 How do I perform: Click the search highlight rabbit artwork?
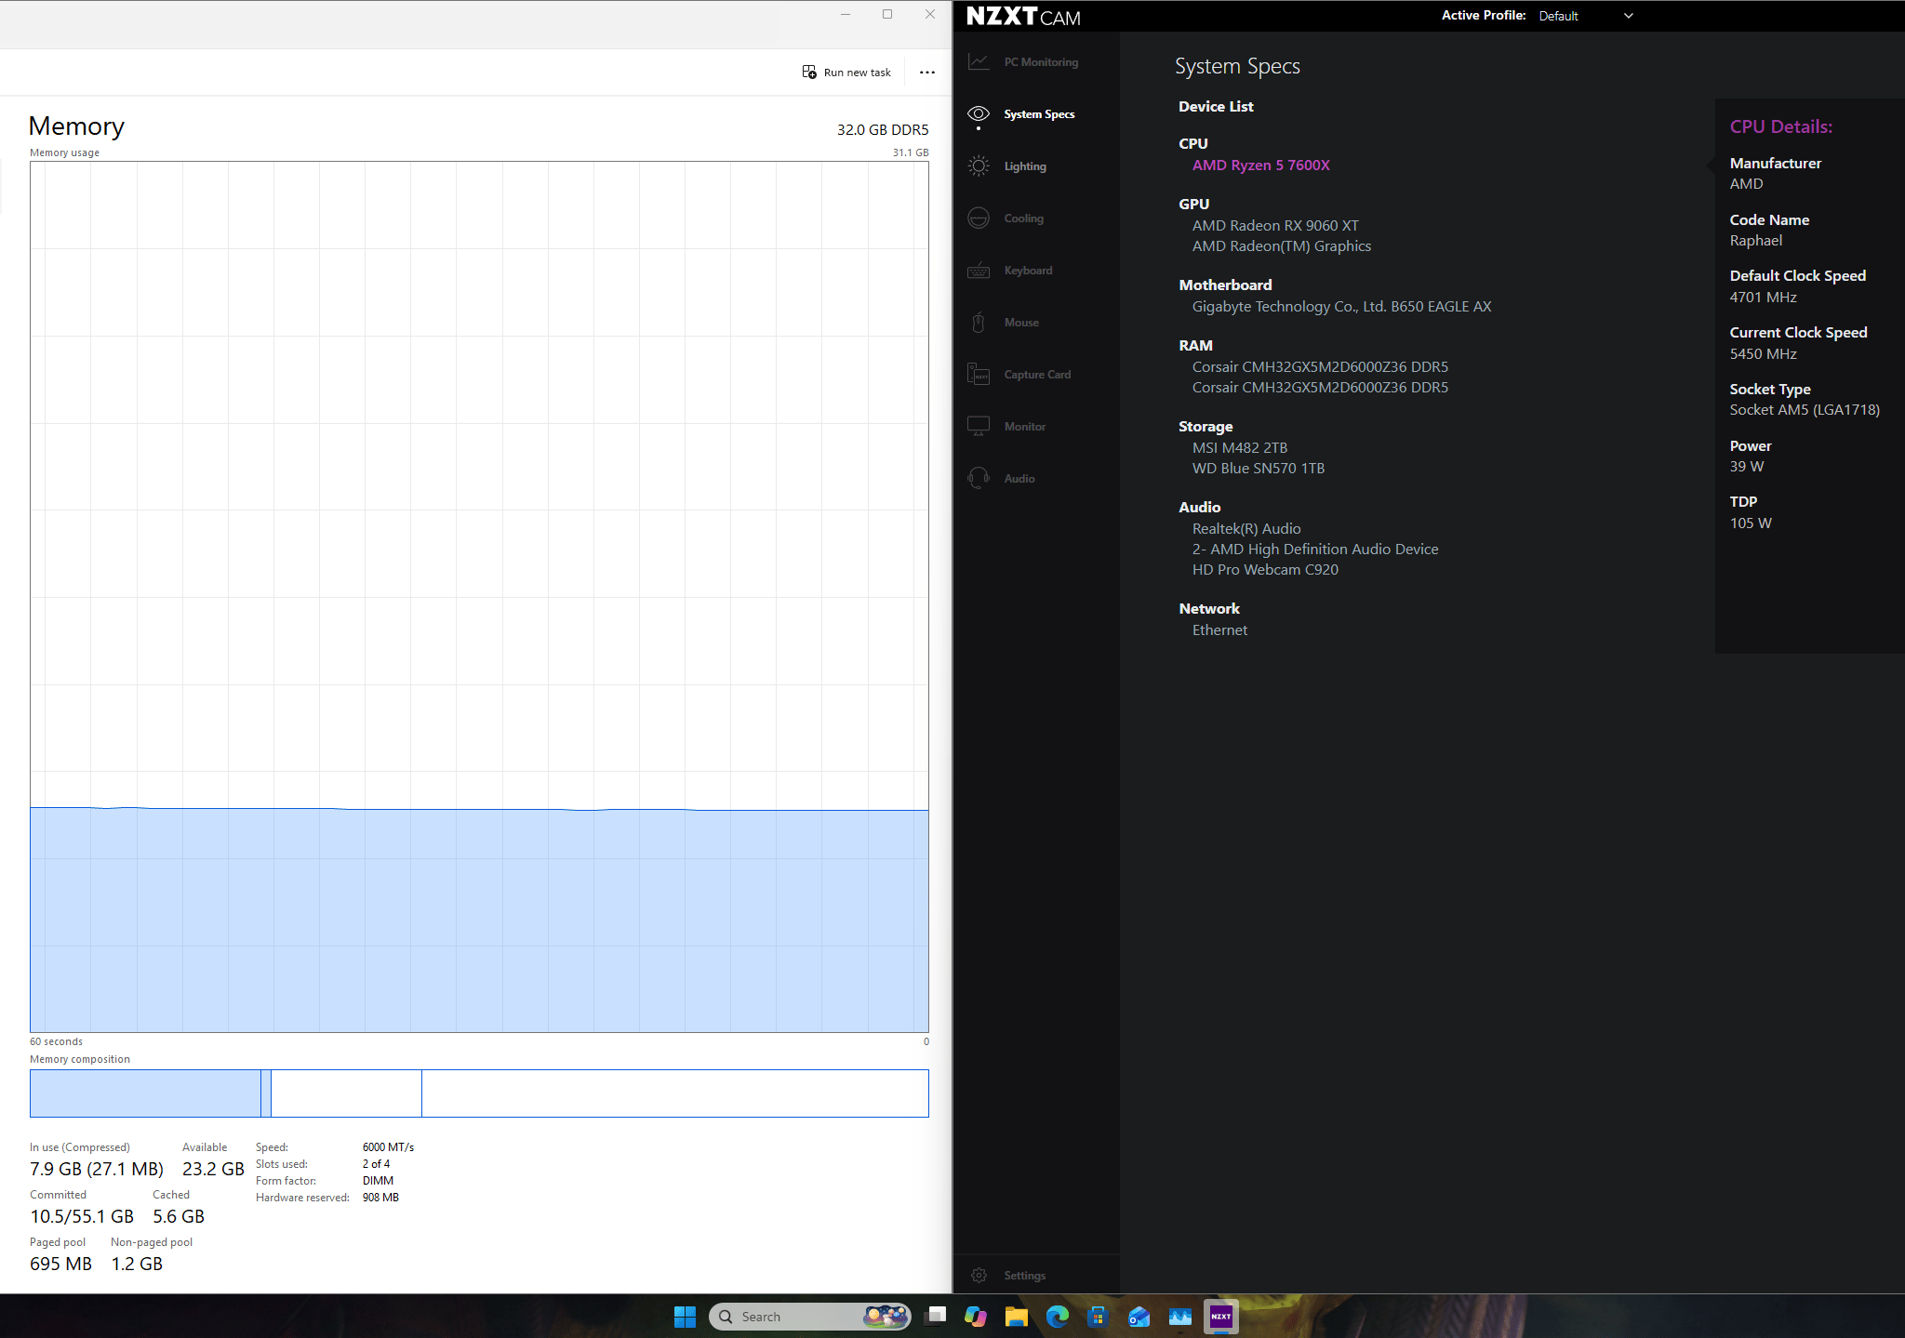coord(886,1317)
